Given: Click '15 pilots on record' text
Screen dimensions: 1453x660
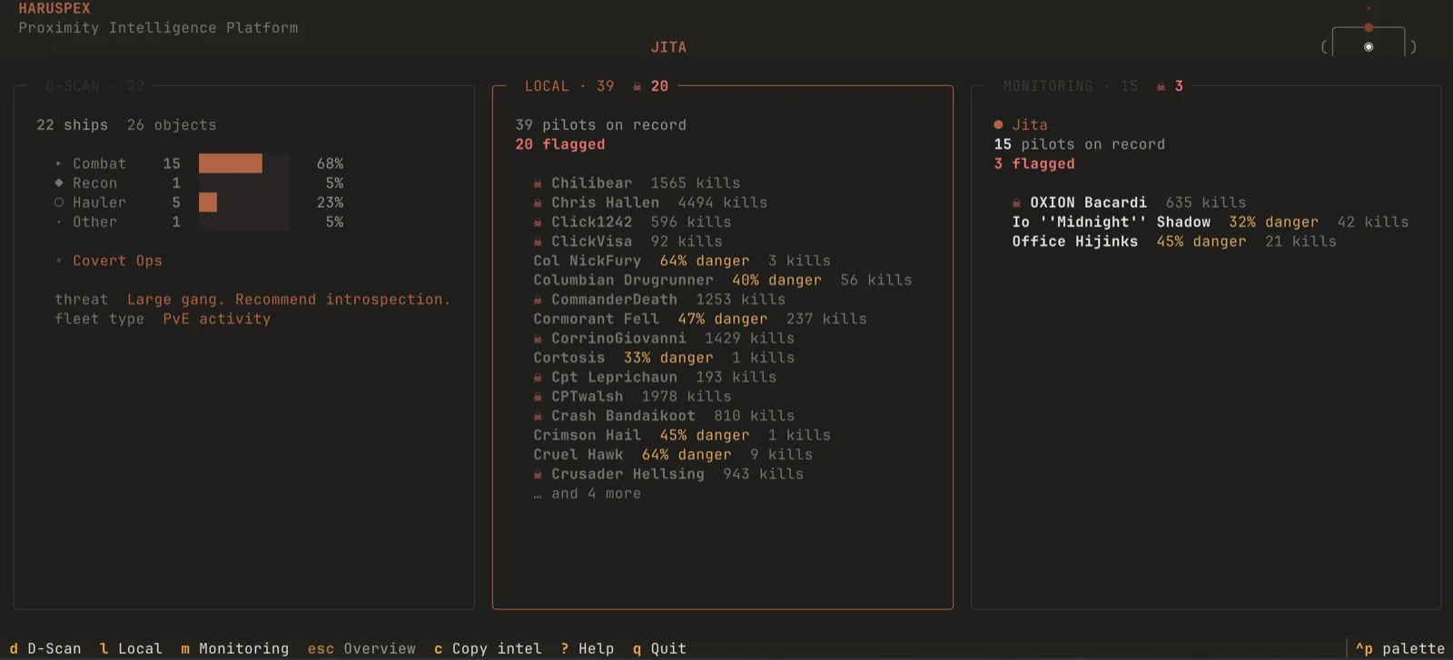Looking at the screenshot, I should click(x=1080, y=144).
